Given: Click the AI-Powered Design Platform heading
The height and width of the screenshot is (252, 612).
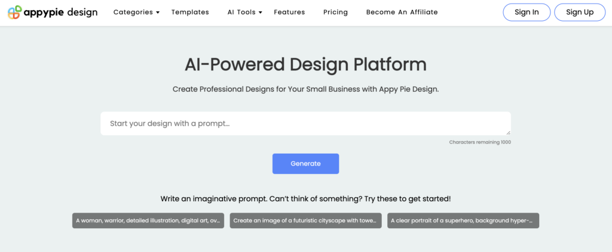Looking at the screenshot, I should (x=305, y=64).
